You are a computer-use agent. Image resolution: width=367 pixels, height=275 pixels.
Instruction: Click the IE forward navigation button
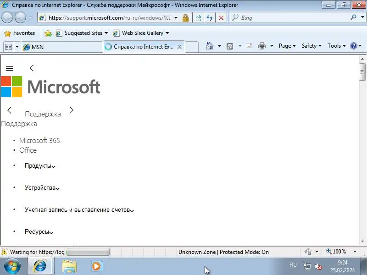[20, 17]
